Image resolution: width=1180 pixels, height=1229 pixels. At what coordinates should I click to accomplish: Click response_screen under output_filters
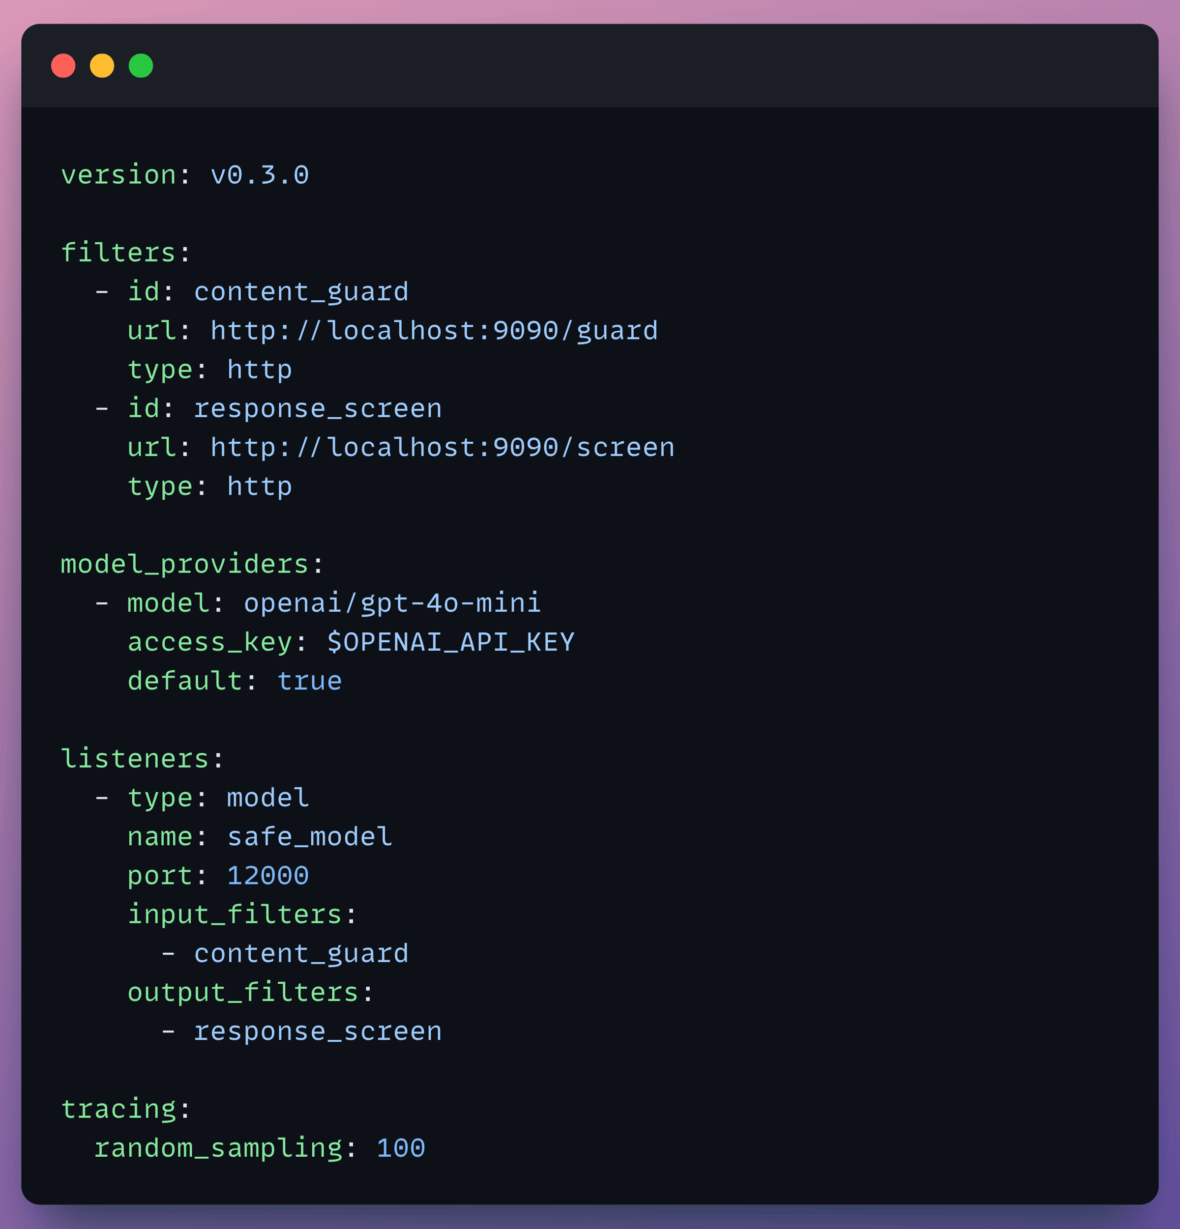coord(318,1031)
